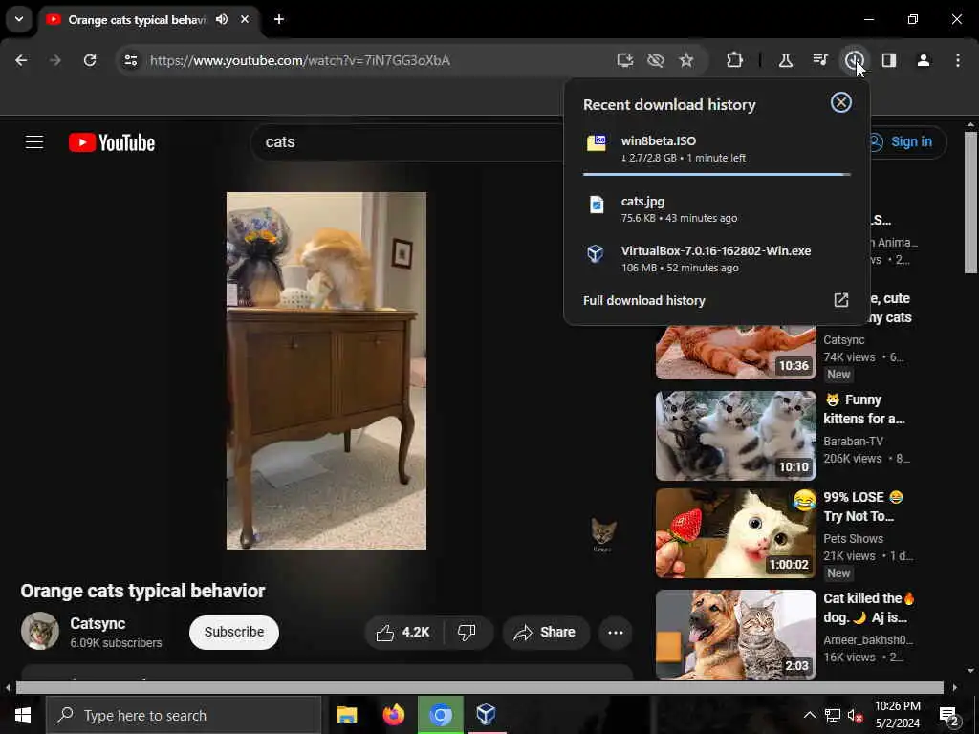The width and height of the screenshot is (979, 734).
Task: Click the install app icon in address bar
Action: (625, 60)
